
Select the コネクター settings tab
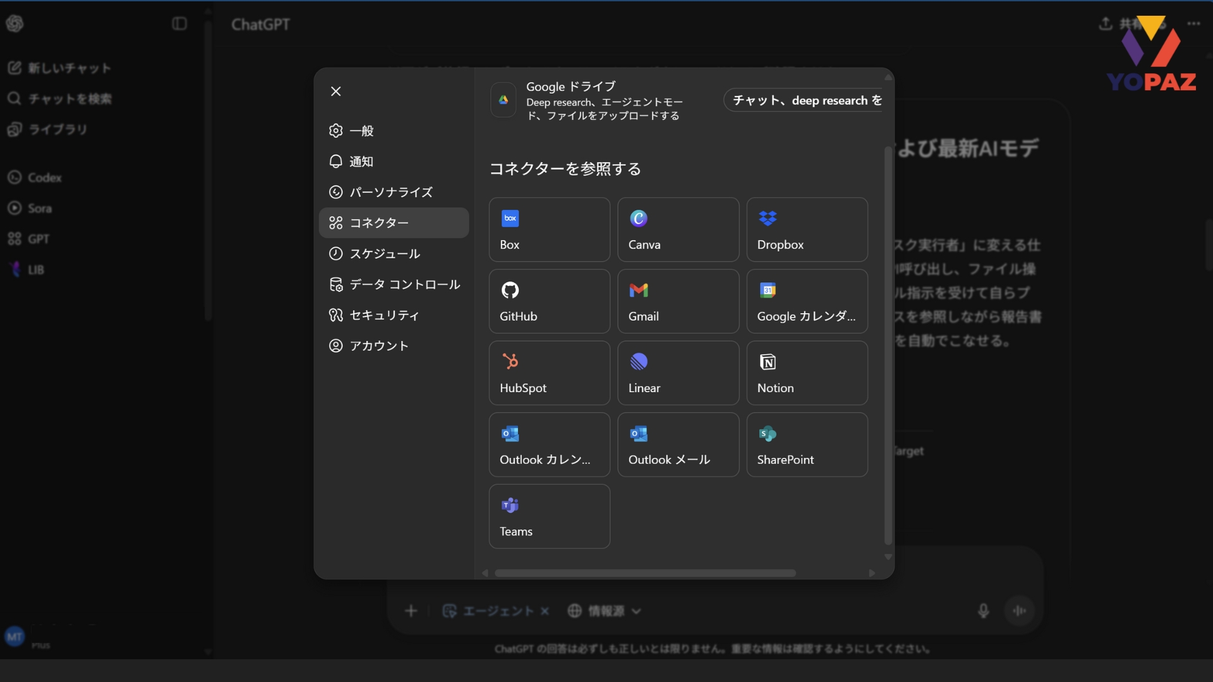point(394,223)
